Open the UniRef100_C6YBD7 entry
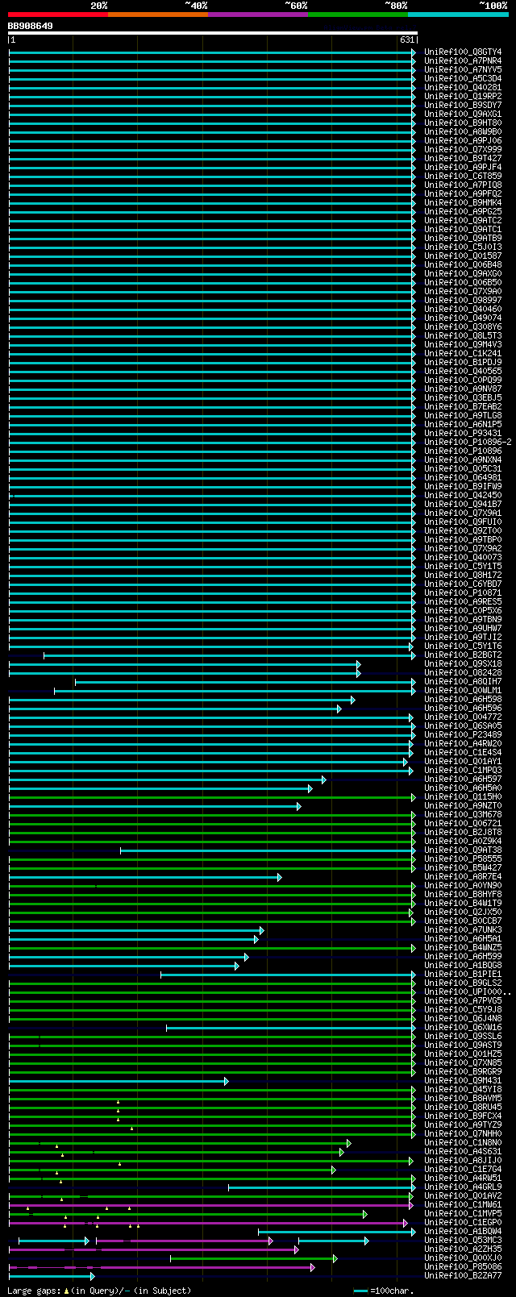 (x=463, y=584)
